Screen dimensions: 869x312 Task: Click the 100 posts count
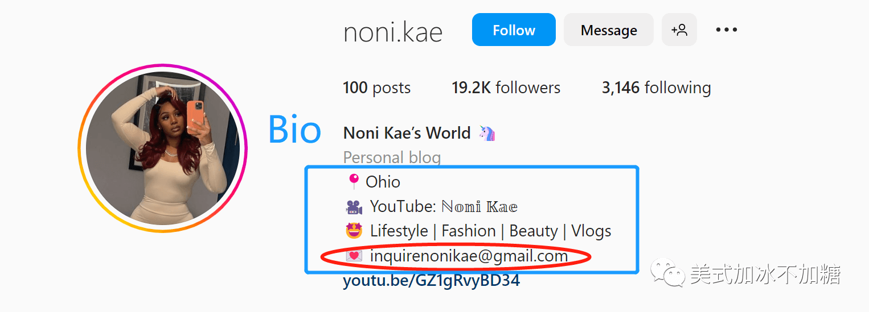point(376,88)
